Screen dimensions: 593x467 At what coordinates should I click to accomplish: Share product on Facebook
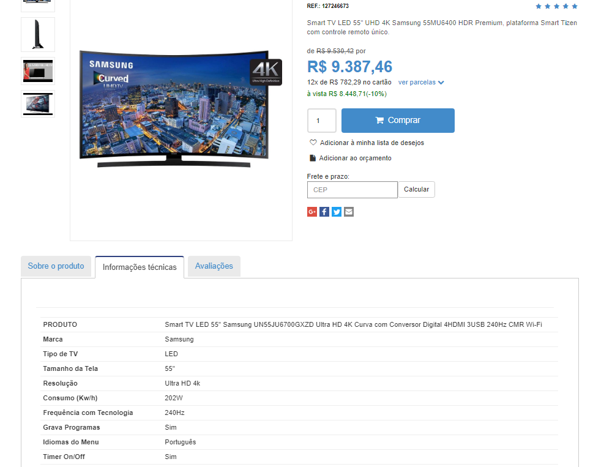(x=324, y=212)
